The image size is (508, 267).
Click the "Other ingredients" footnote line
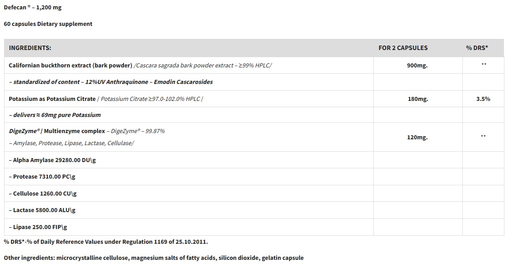(x=154, y=258)
